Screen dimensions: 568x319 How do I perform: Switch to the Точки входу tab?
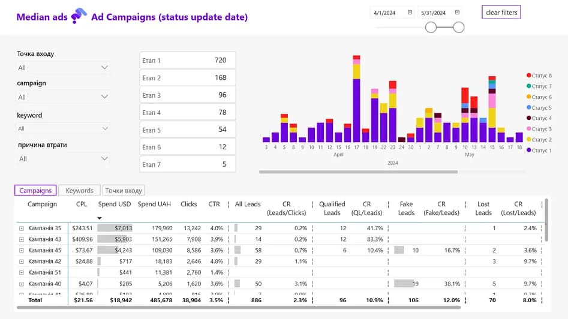[x=124, y=191]
